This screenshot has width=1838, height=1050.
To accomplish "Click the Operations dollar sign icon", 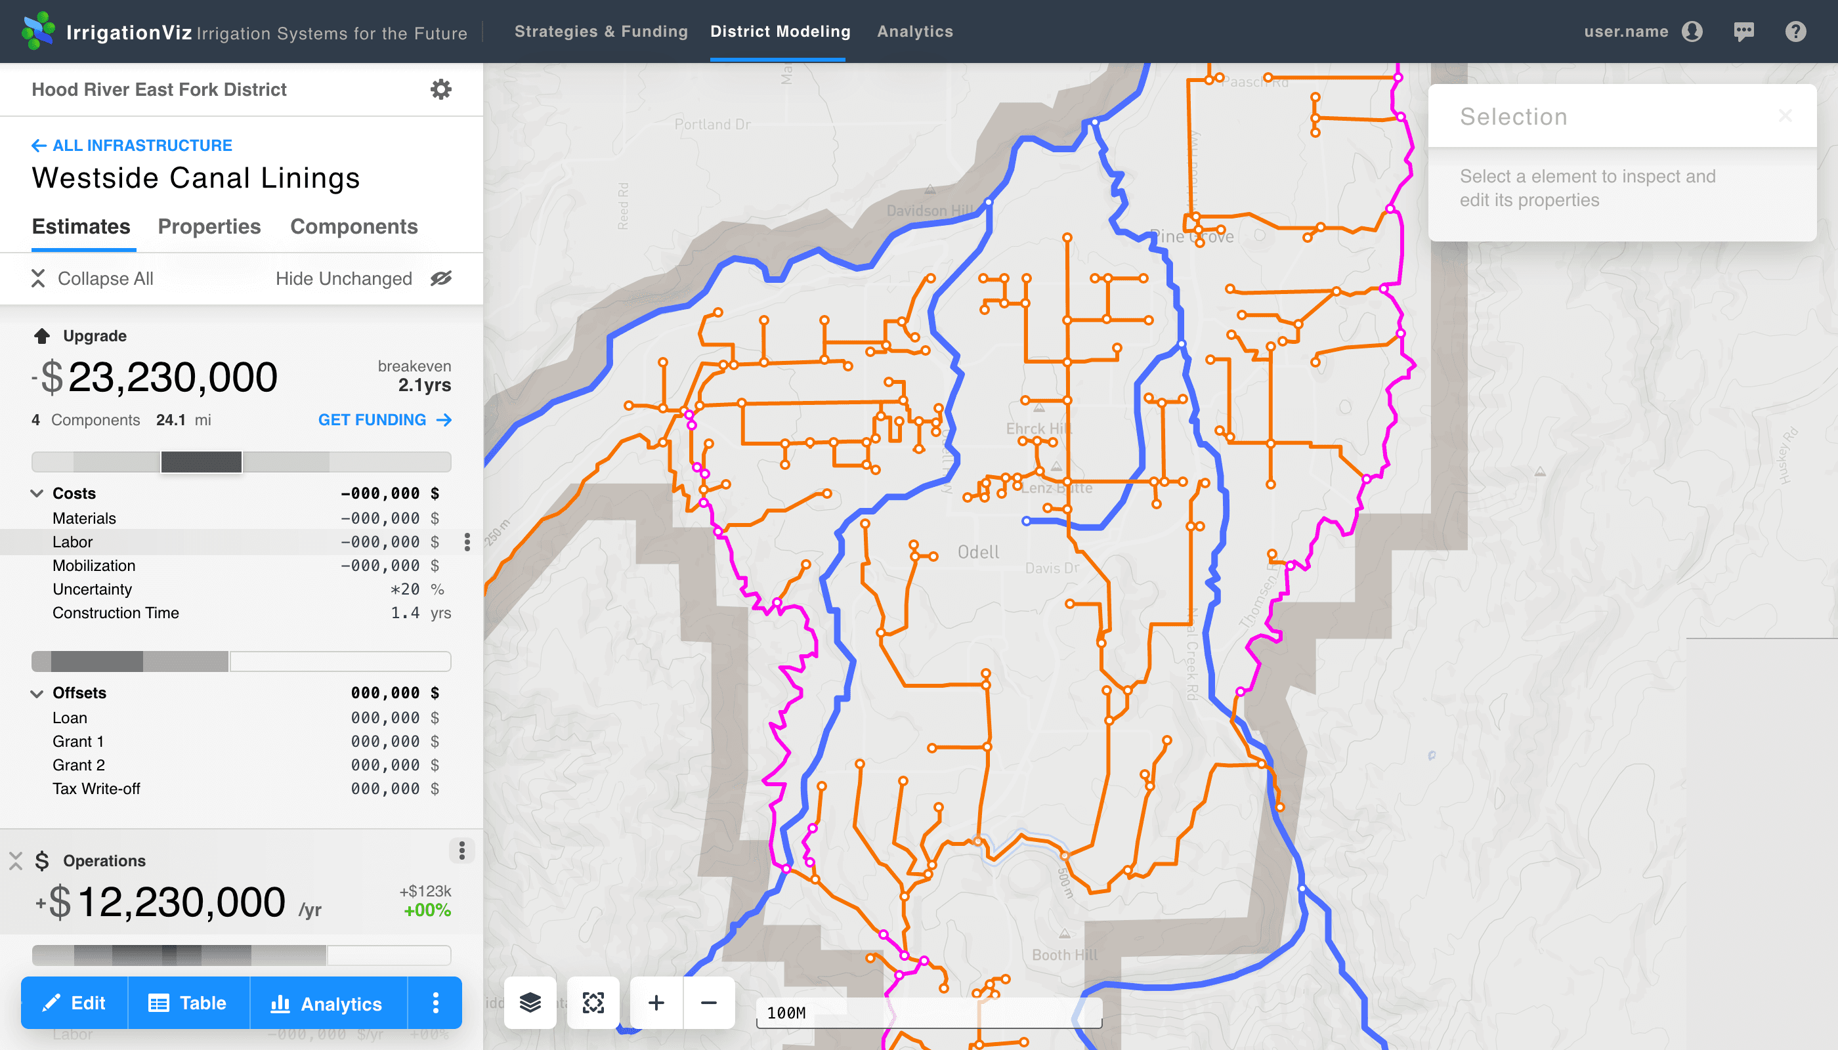I will tap(42, 861).
